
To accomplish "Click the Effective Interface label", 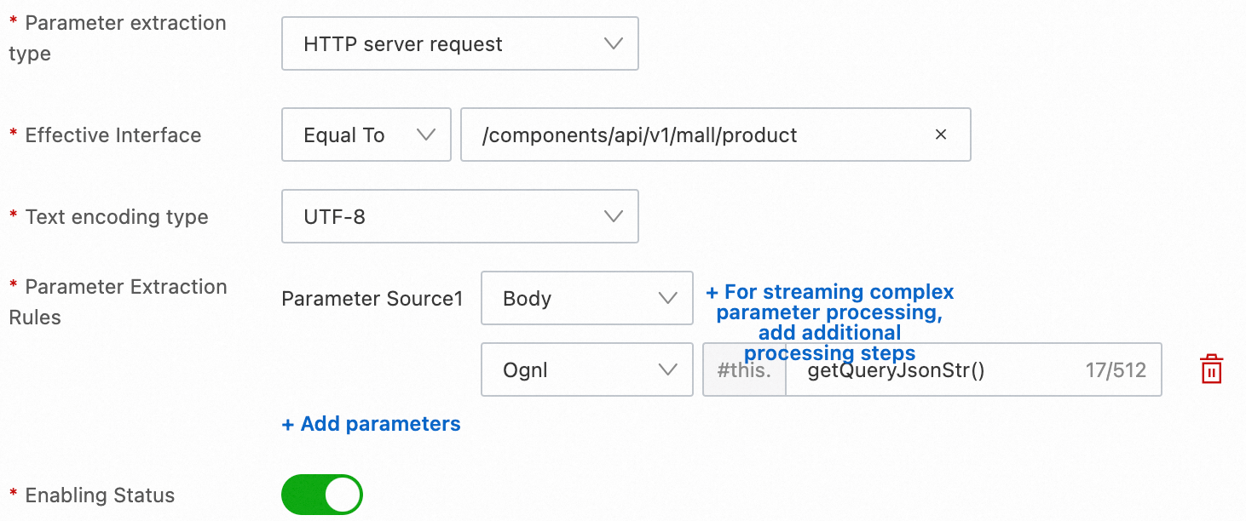I will tap(112, 135).
